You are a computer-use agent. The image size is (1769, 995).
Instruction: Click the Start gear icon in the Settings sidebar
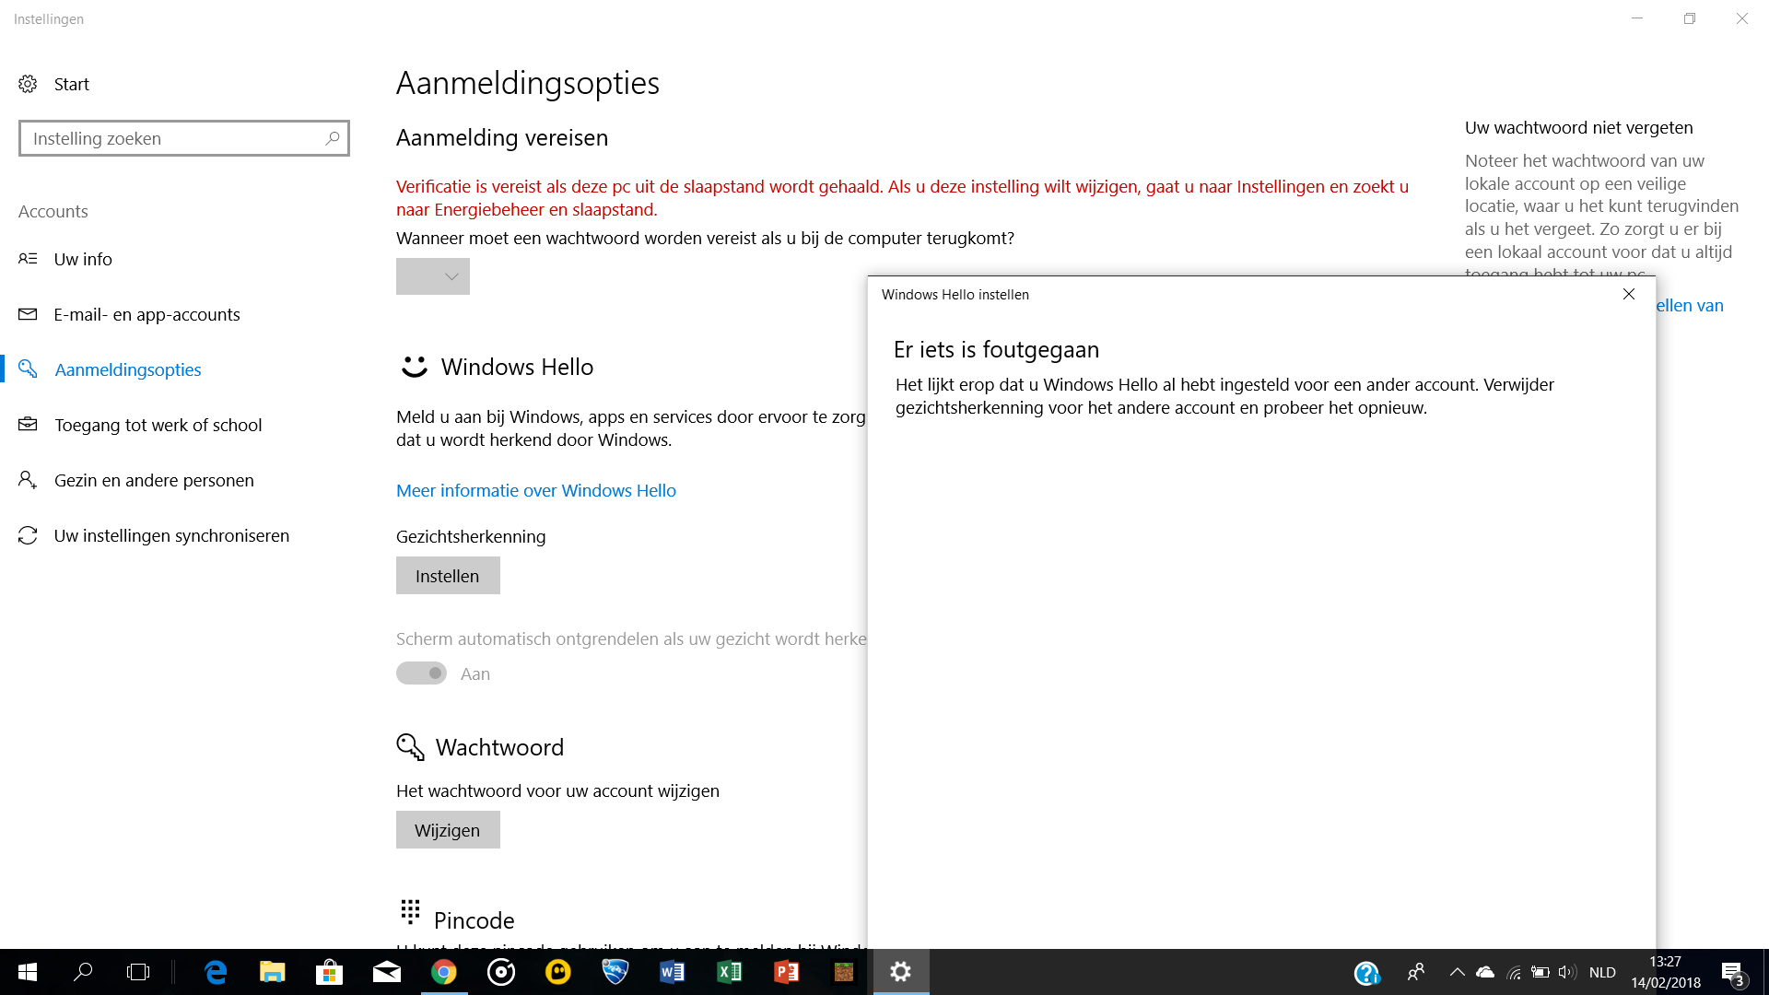(28, 84)
